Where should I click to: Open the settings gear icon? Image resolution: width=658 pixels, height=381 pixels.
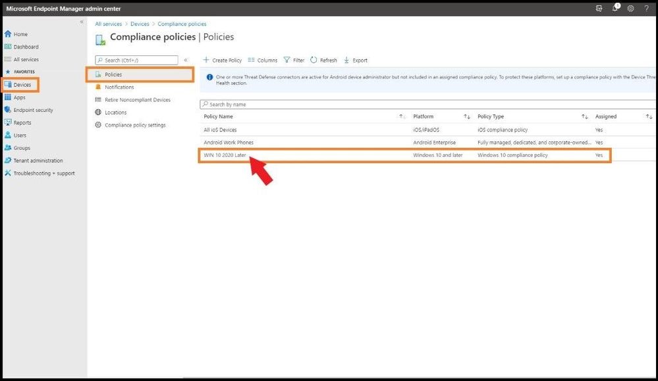pyautogui.click(x=630, y=9)
